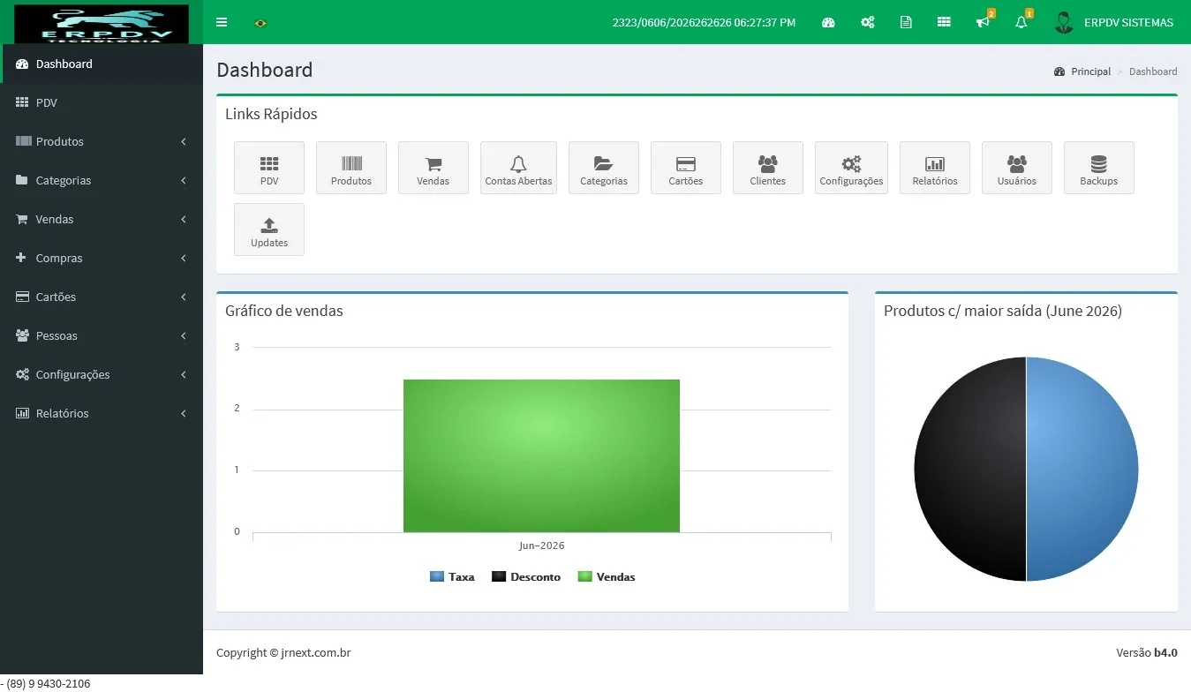Image resolution: width=1191 pixels, height=692 pixels.
Task: Open the Configurações gears quick link
Action: (851, 168)
